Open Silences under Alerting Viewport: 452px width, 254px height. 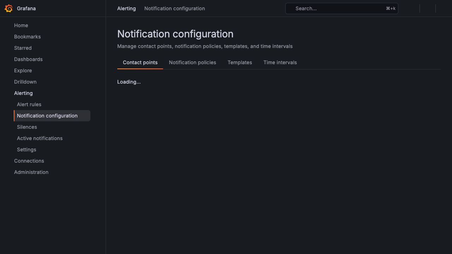click(27, 127)
